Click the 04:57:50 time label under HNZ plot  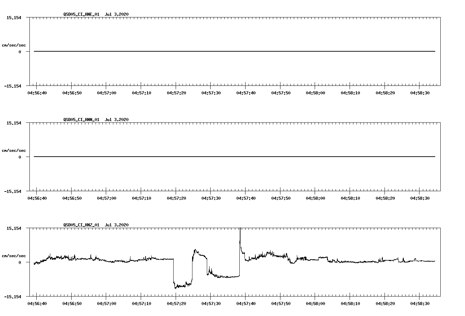tap(281, 303)
